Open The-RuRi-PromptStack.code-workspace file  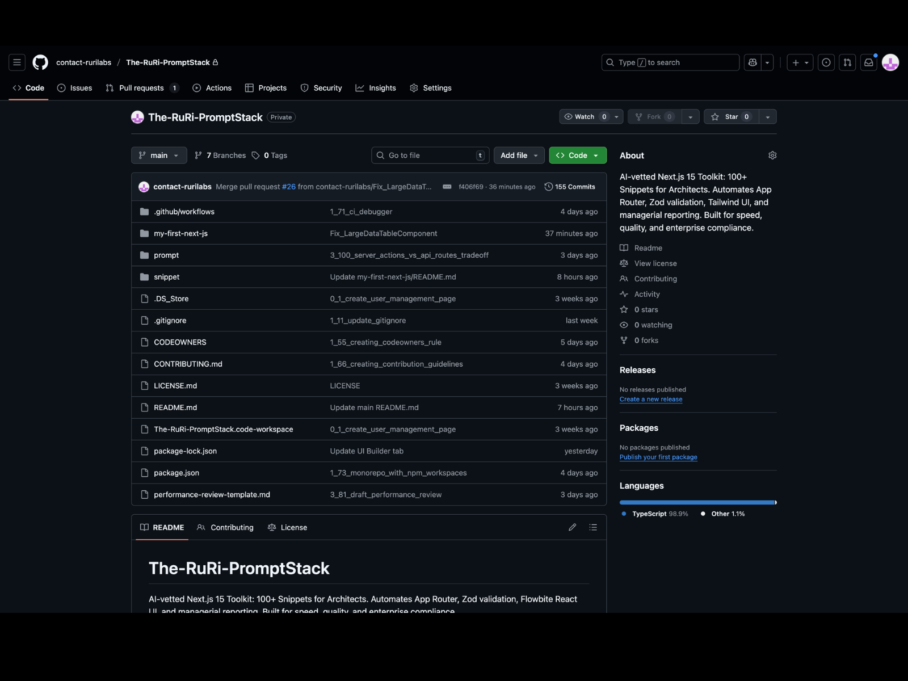pos(223,430)
